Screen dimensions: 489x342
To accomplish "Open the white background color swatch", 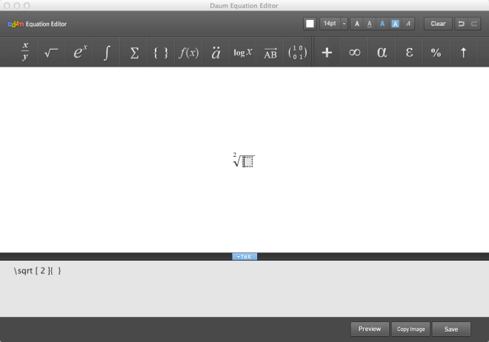I will point(310,24).
